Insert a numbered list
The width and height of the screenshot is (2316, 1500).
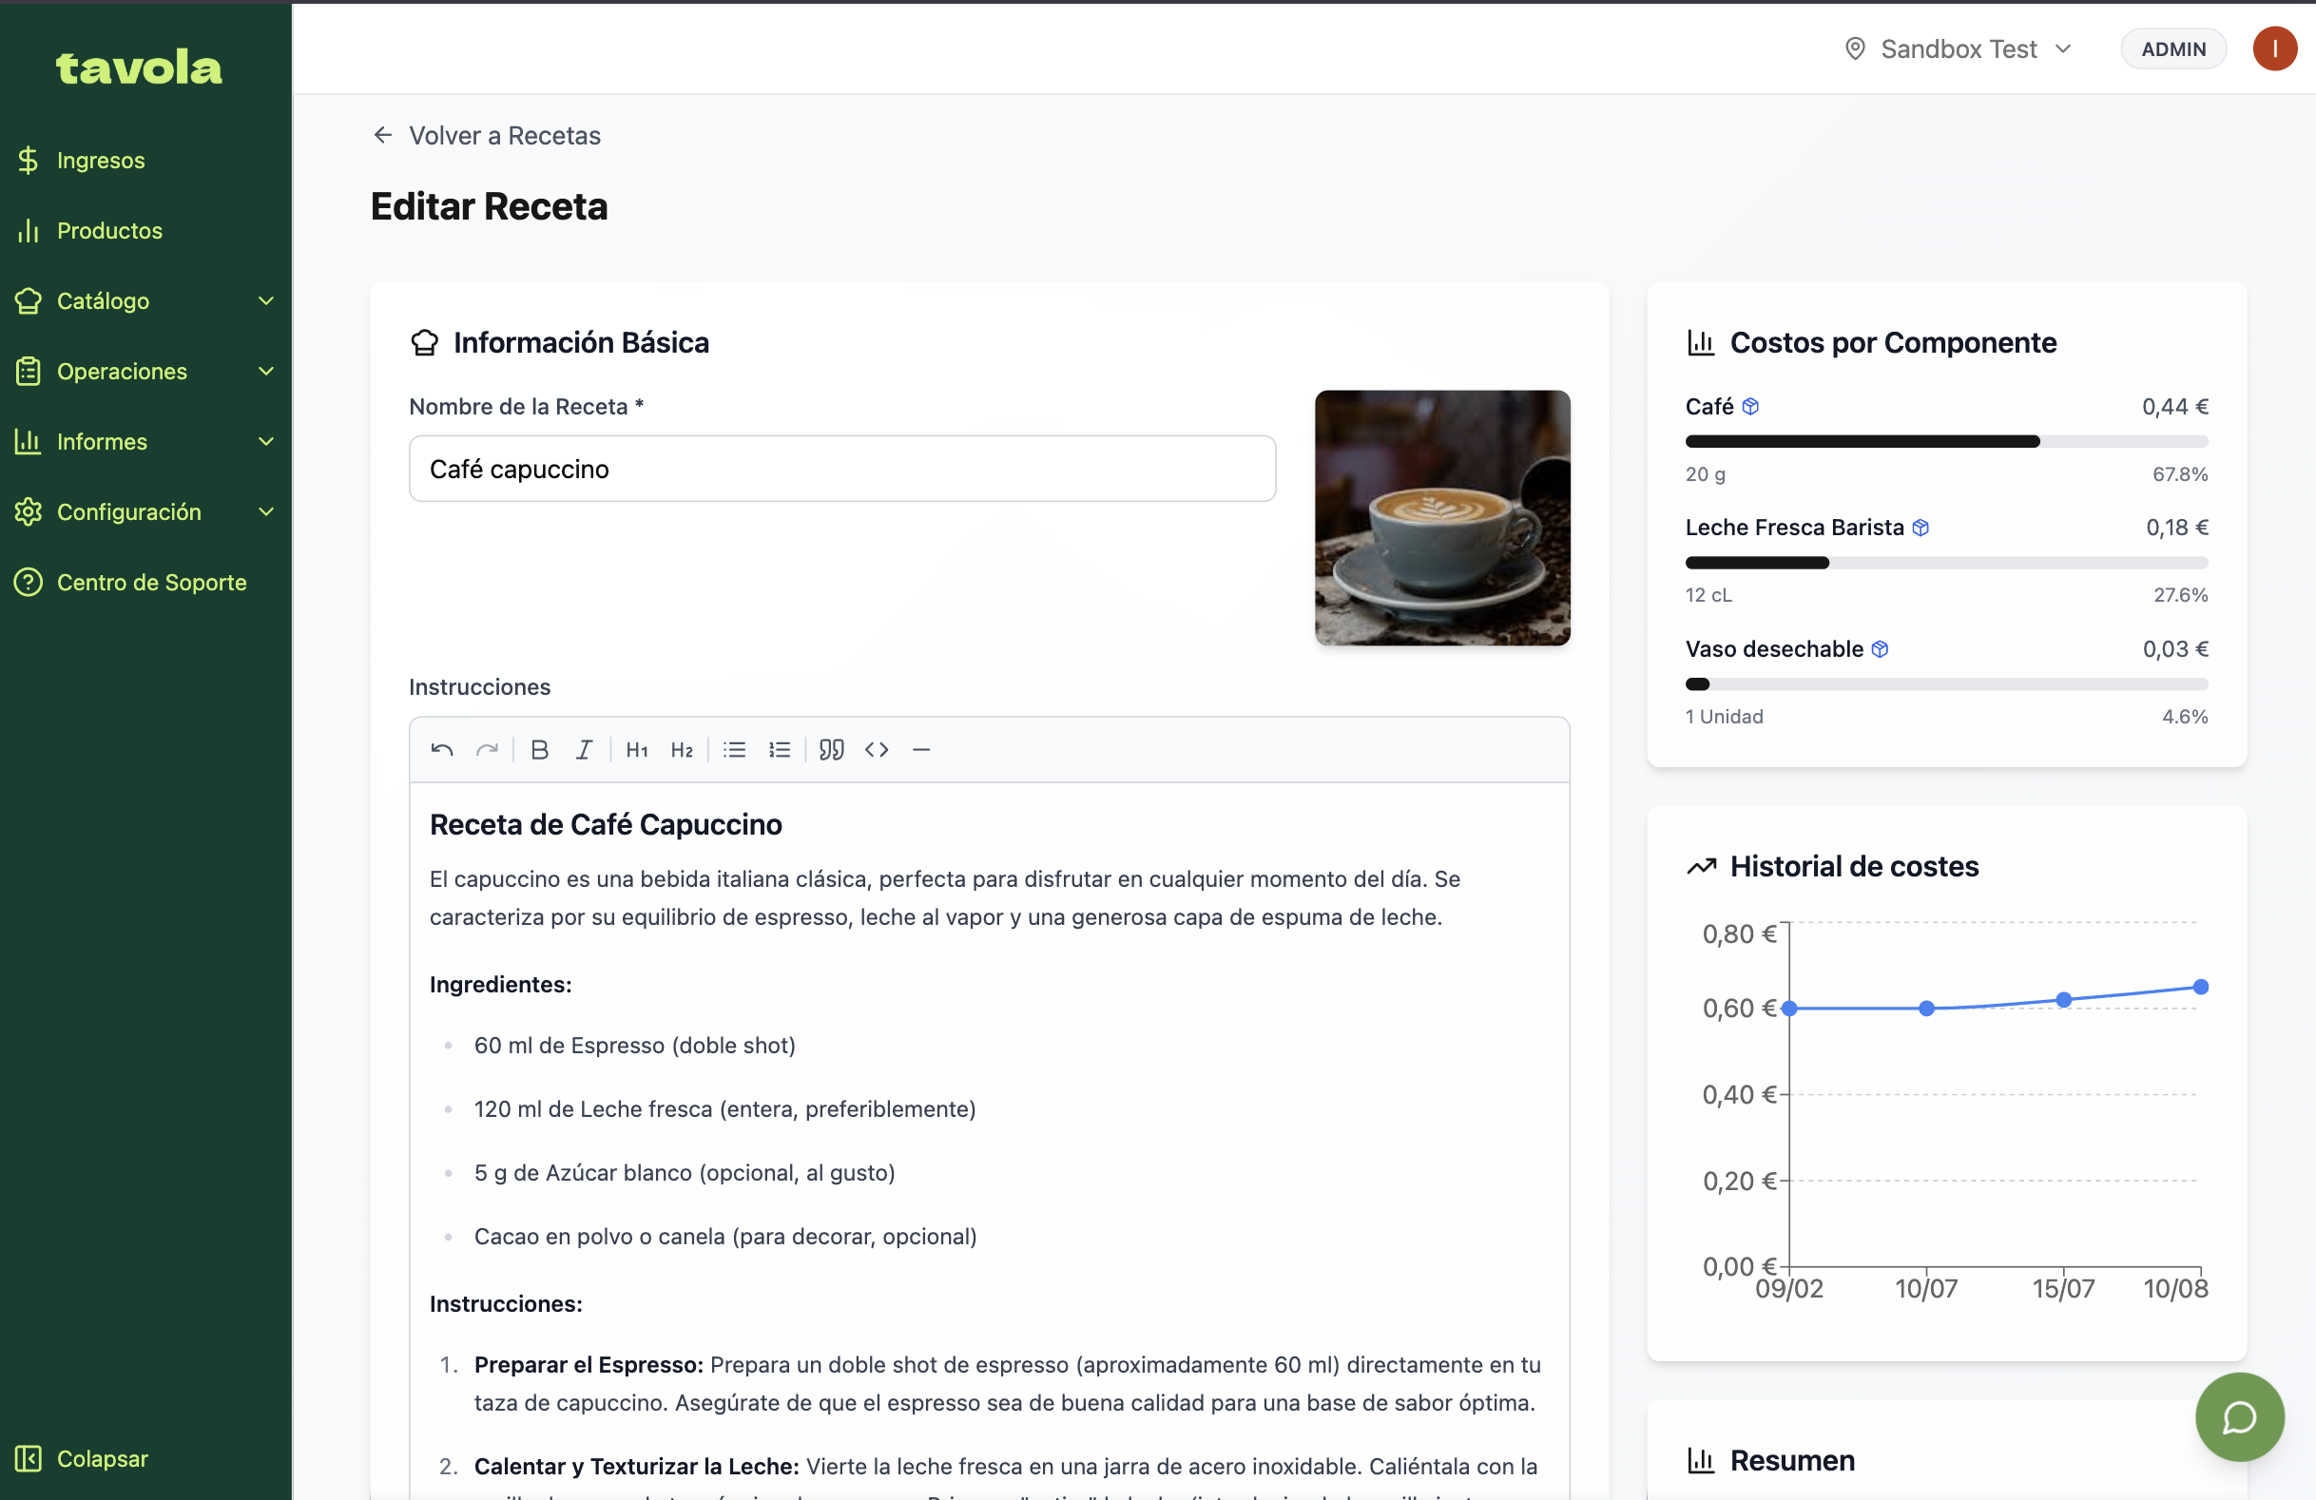[x=780, y=750]
